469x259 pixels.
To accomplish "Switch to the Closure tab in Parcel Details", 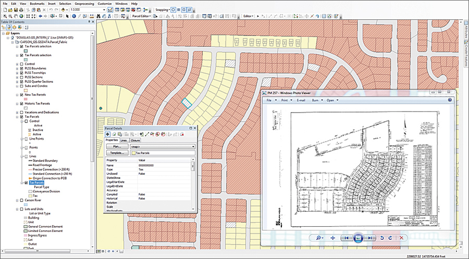I will point(135,140).
